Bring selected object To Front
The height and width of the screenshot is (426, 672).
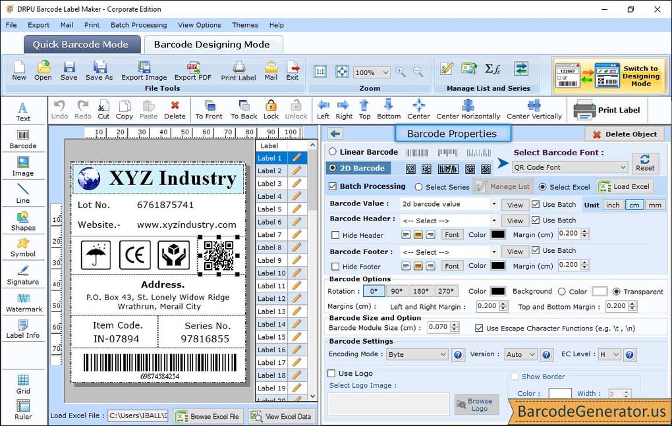(208, 109)
